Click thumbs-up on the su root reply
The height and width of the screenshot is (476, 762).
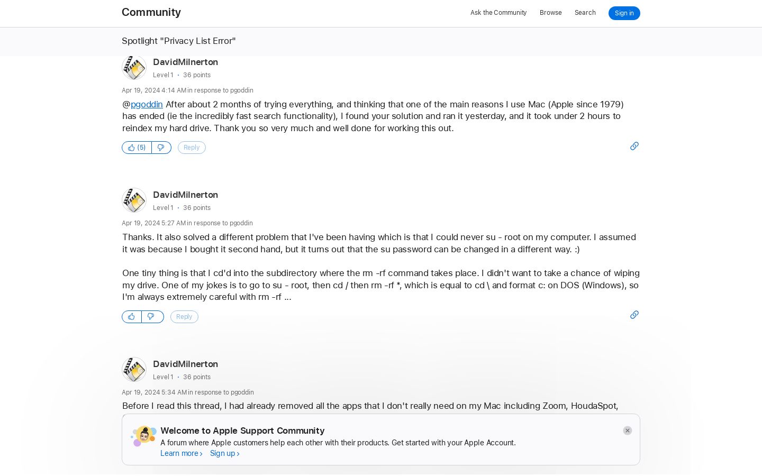131,317
